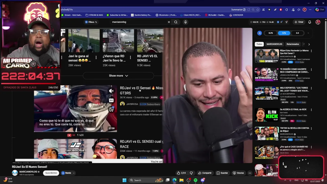Viewport: 327px width, 184px height.
Task: Click the trophy icon in YouTube header
Action: pos(287,22)
